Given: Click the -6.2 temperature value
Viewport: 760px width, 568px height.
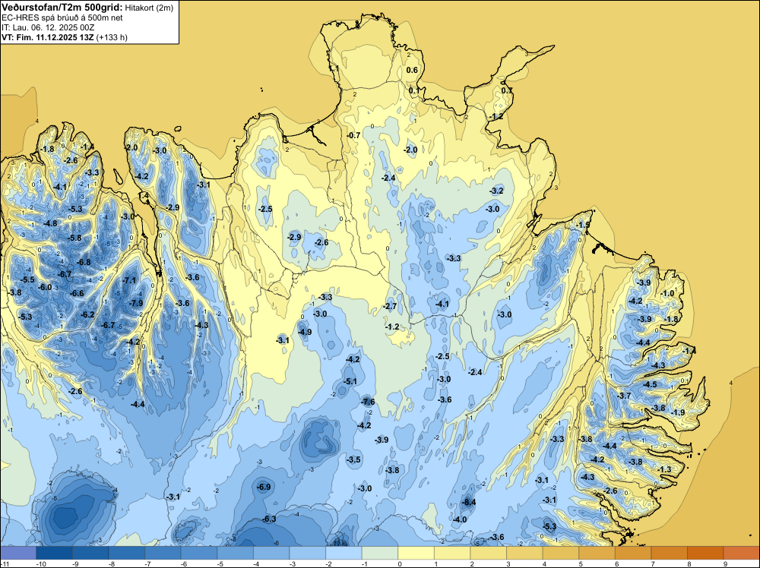Looking at the screenshot, I should (87, 314).
